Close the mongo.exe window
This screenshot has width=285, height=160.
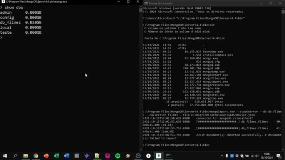point(138,2)
